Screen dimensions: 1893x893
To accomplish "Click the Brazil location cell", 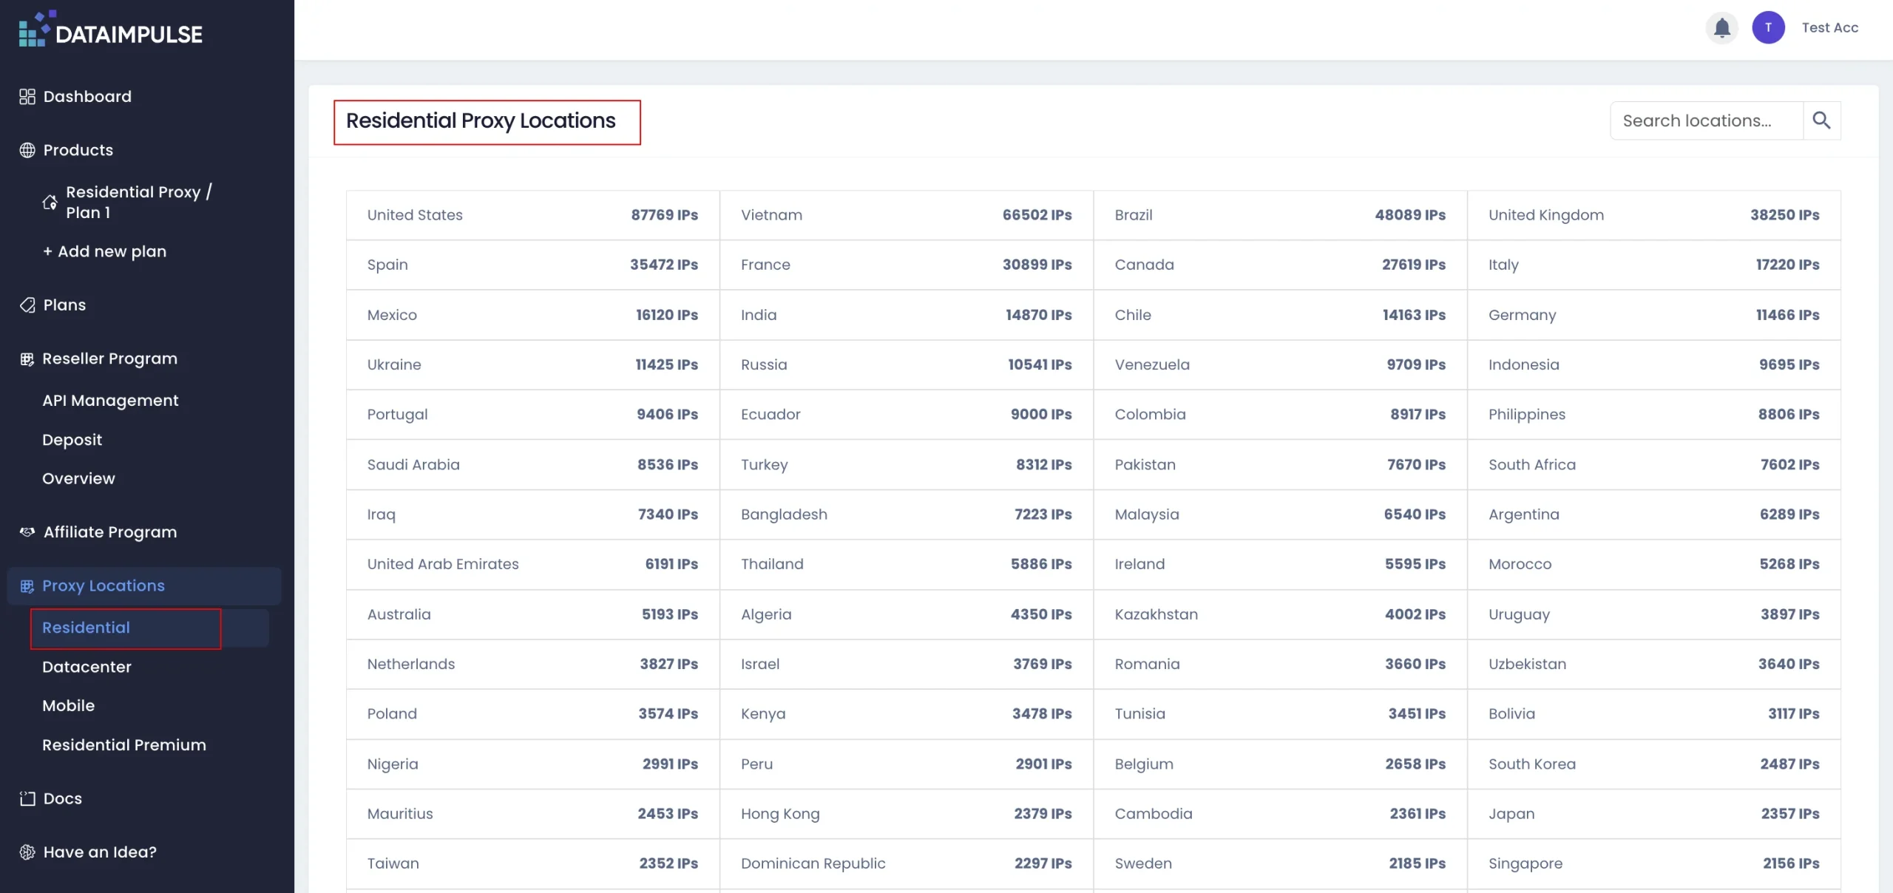I will coord(1280,215).
